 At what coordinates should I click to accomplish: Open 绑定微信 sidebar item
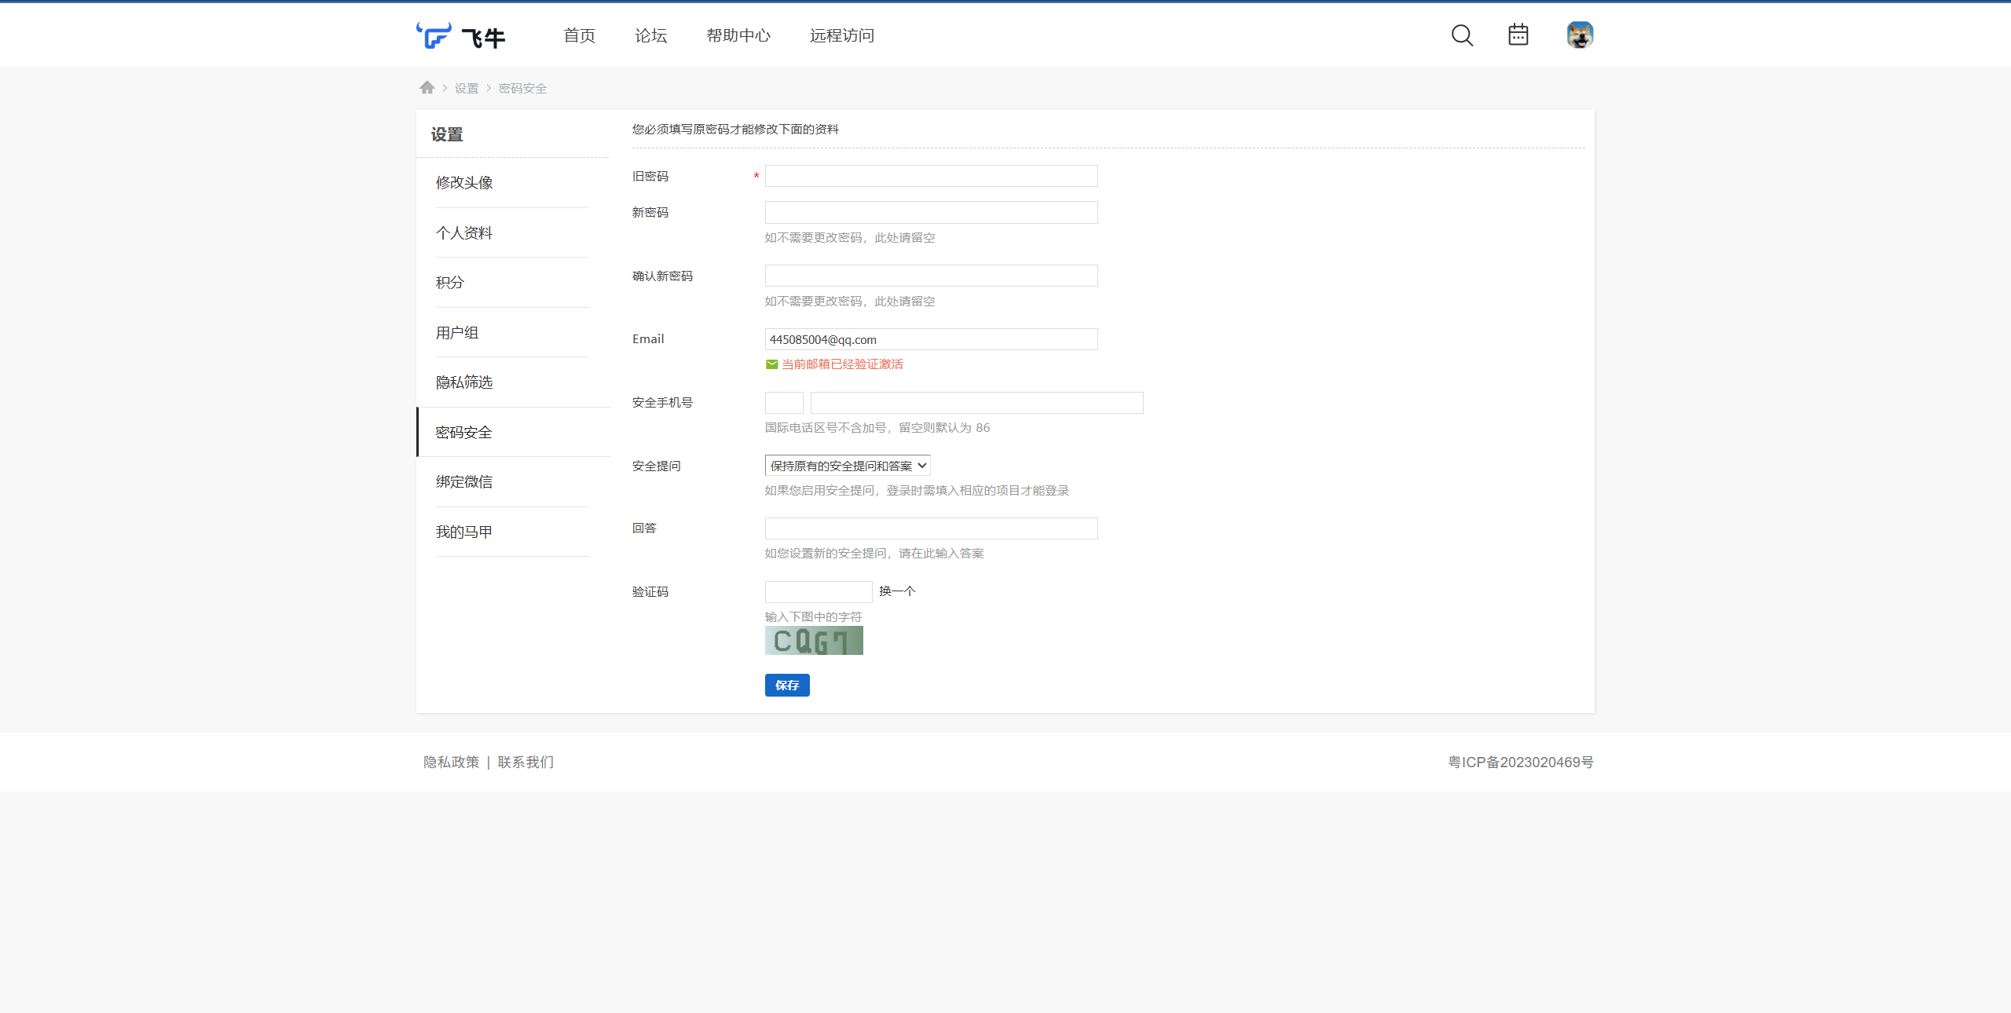[x=464, y=482]
